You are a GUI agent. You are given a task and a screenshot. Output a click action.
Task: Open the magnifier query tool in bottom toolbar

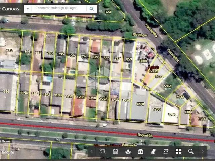(191, 151)
